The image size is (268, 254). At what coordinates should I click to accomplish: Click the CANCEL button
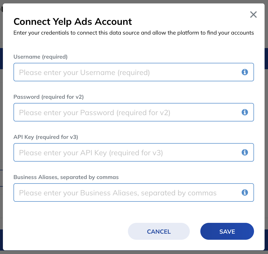tap(159, 231)
